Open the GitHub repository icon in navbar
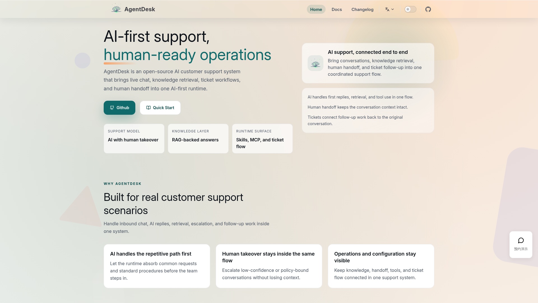This screenshot has width=538, height=303. [x=428, y=9]
